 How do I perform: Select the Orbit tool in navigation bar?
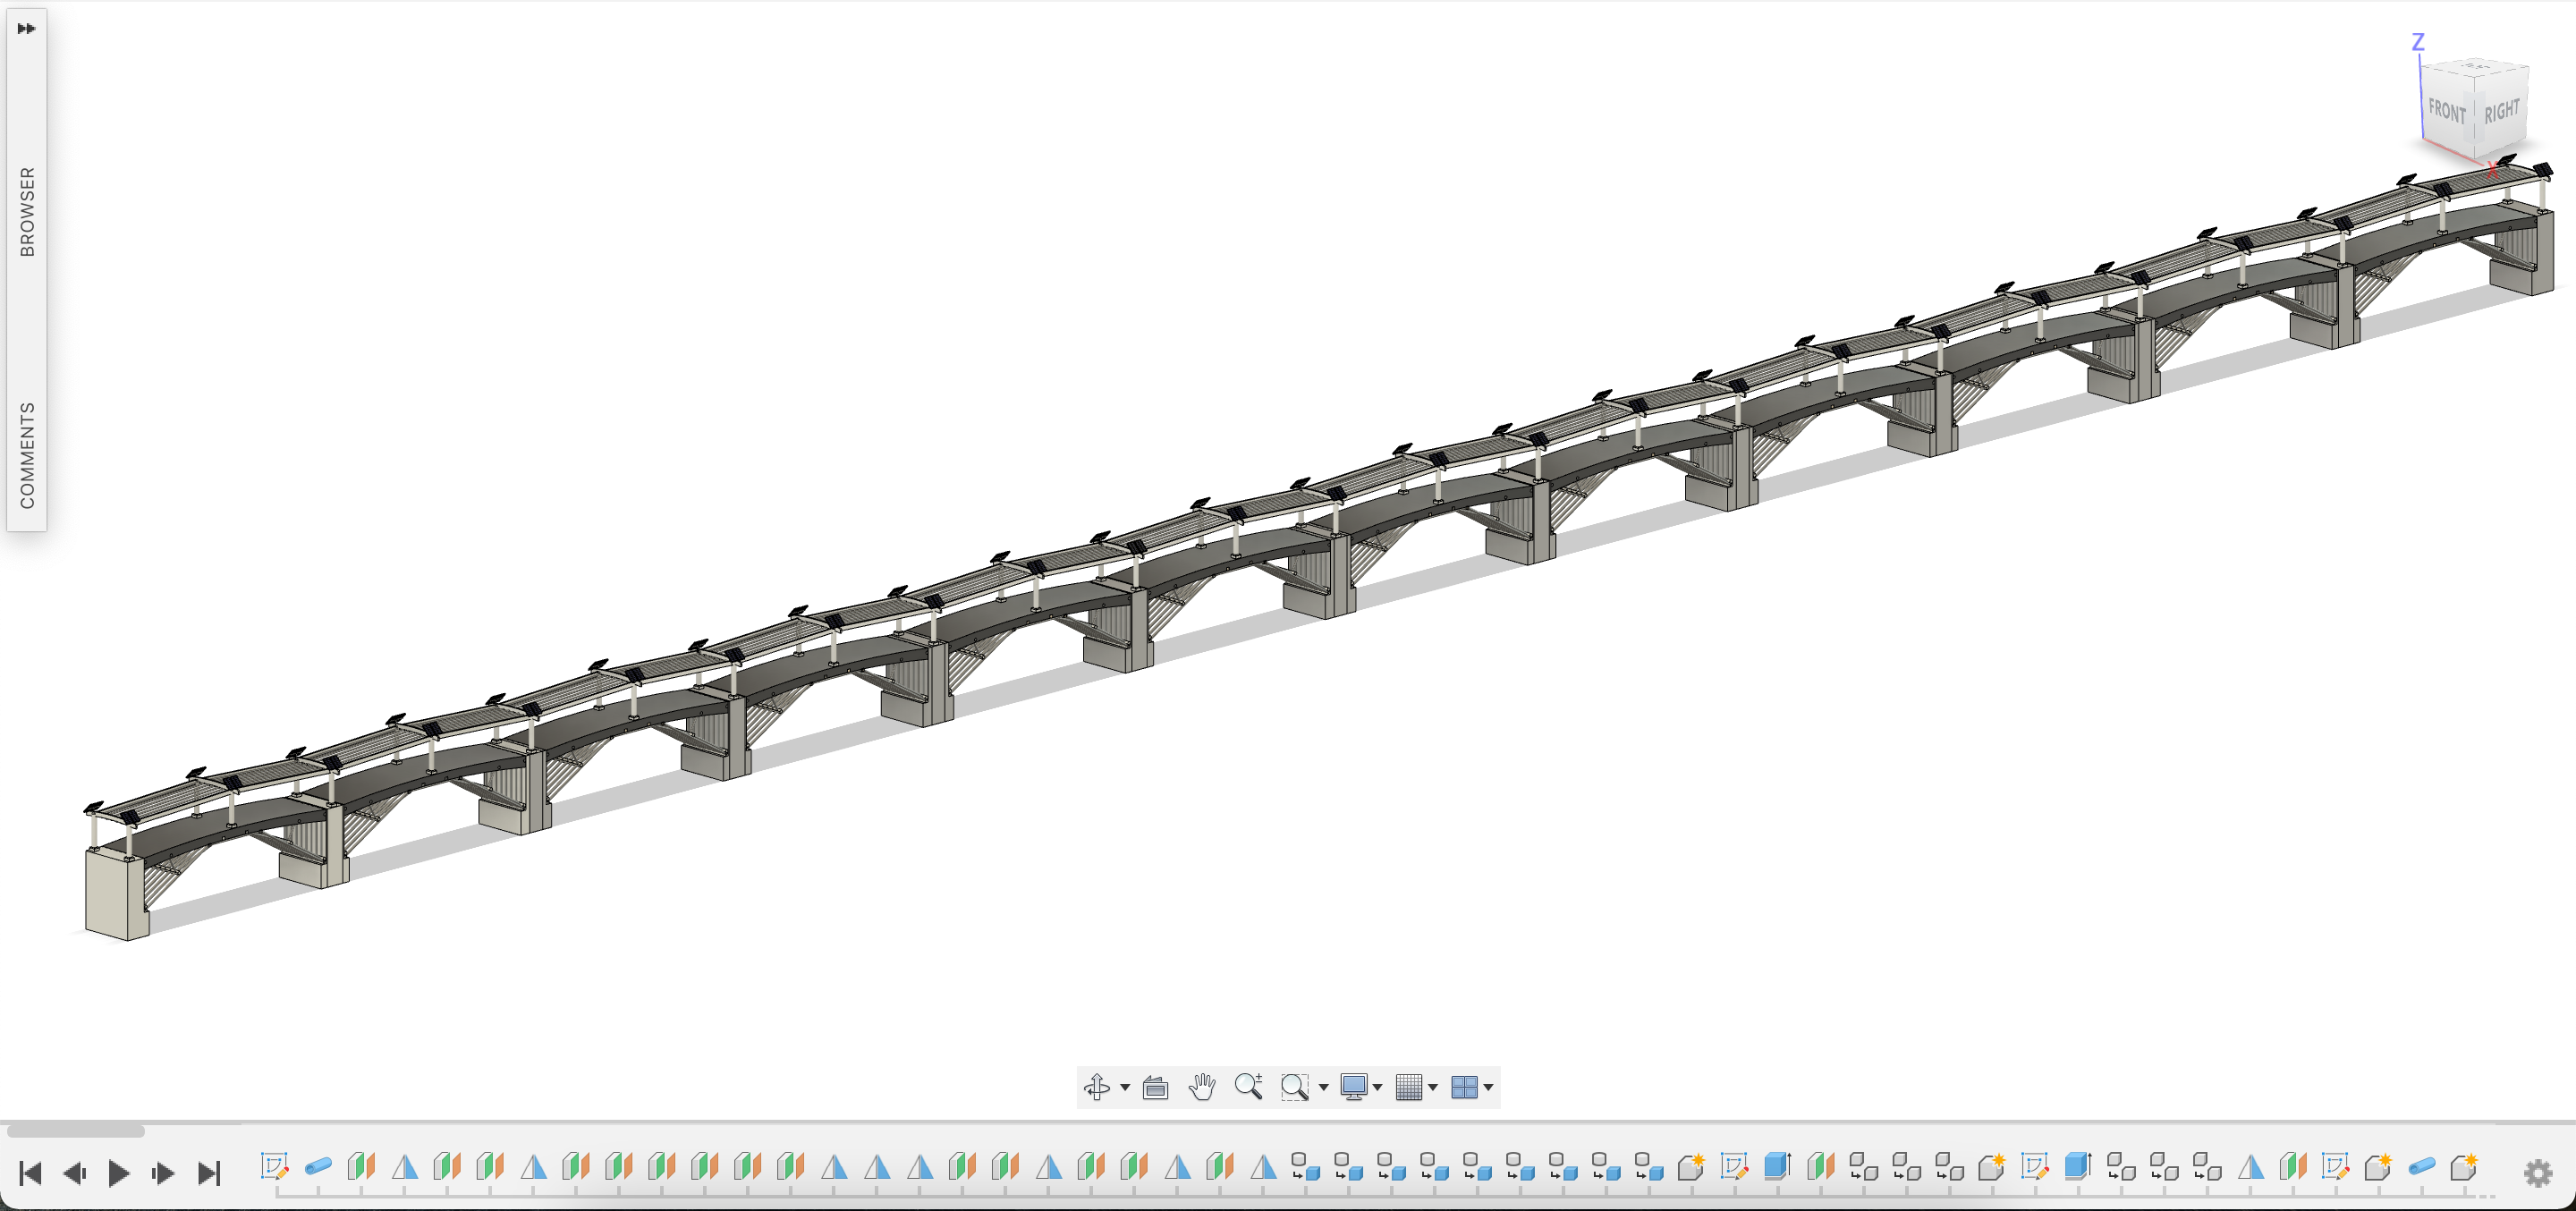[1097, 1087]
